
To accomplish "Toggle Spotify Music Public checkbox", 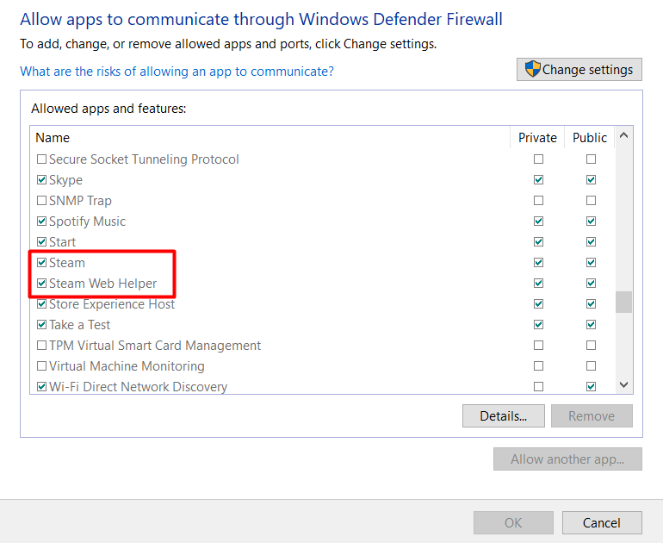I will tap(591, 222).
